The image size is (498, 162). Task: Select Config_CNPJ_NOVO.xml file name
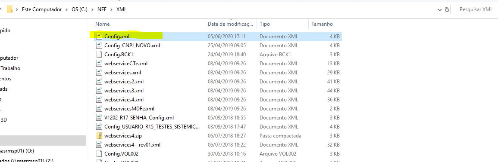coord(132,45)
